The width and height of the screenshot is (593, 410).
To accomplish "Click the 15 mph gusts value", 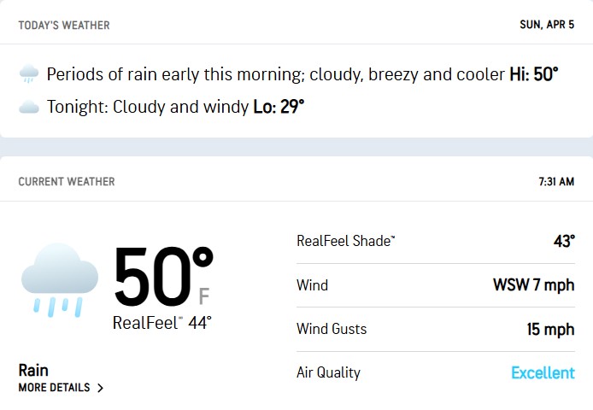I will pos(550,329).
